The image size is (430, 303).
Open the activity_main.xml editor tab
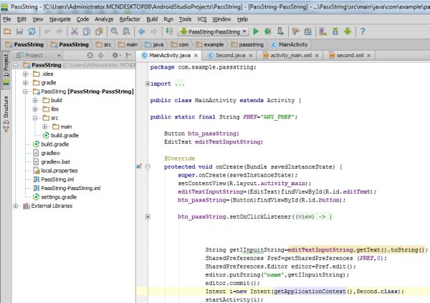(x=292, y=55)
